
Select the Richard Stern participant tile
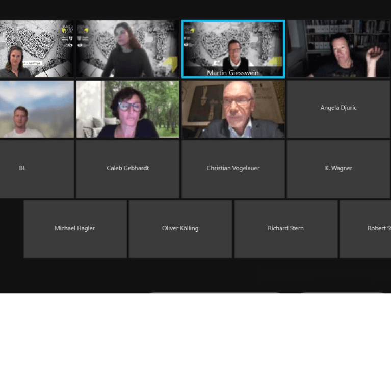(285, 229)
